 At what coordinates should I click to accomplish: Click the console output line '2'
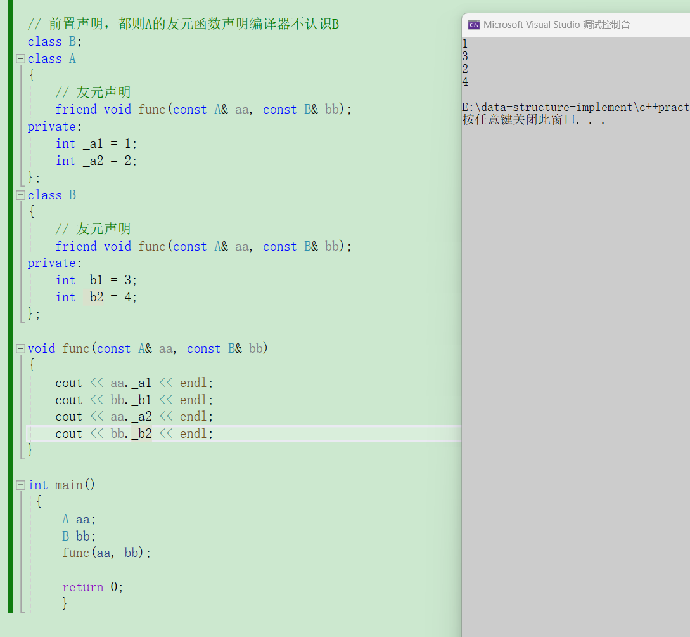465,69
